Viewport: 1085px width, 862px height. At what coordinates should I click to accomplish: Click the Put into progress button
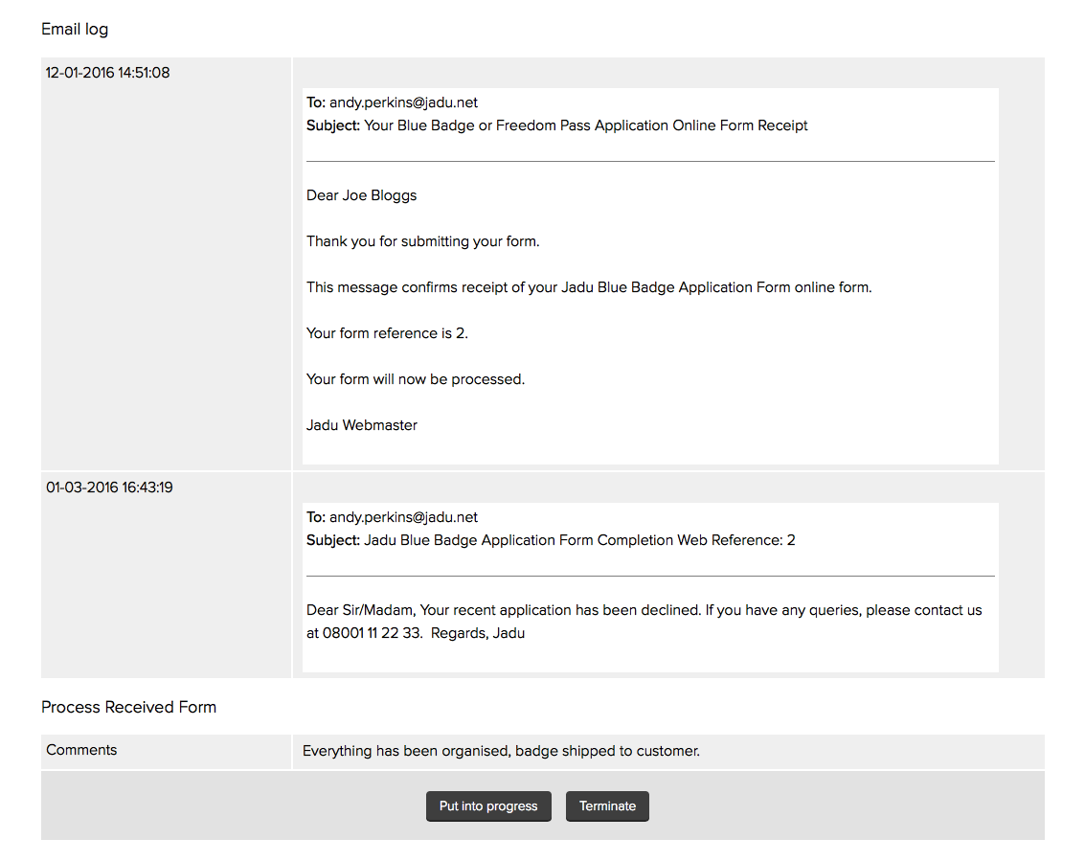click(488, 806)
